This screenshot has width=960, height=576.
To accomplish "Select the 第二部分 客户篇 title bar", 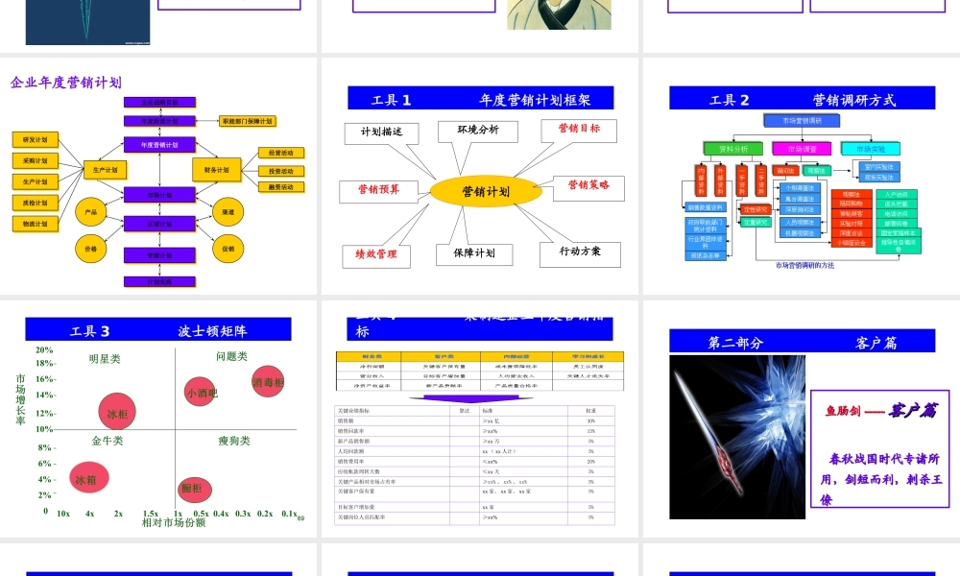I will [x=802, y=341].
